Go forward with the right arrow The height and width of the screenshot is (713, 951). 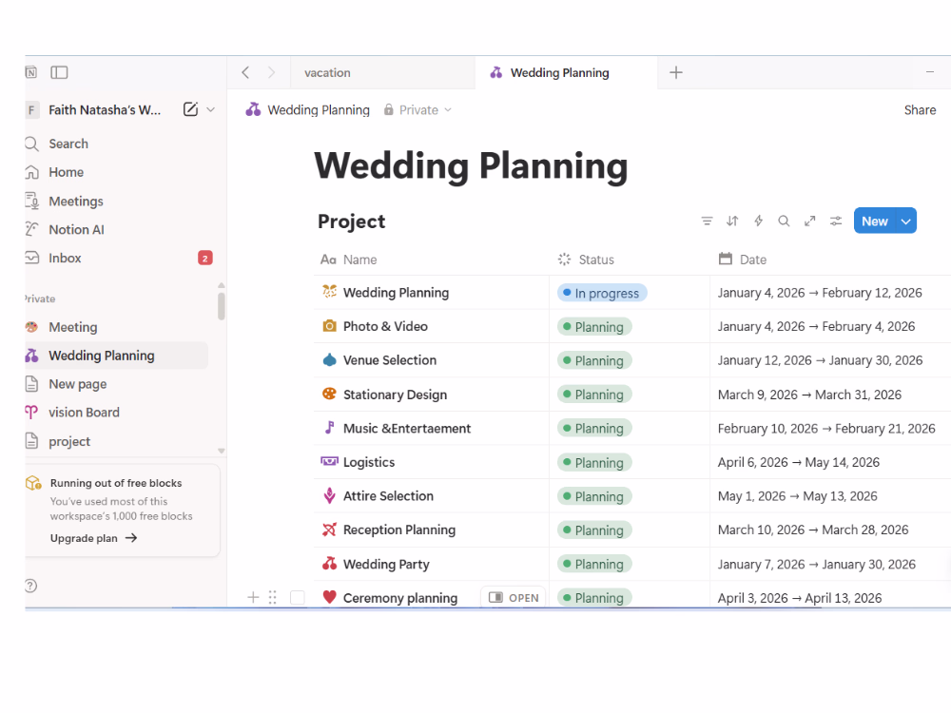271,73
